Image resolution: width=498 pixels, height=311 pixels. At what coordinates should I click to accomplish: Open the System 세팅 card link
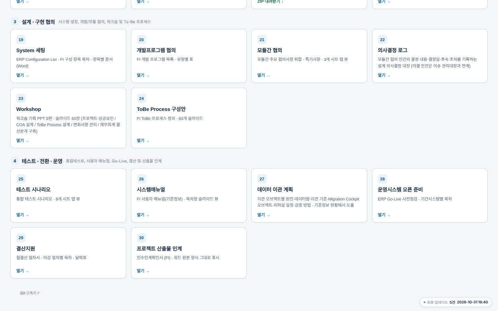[x=22, y=75]
